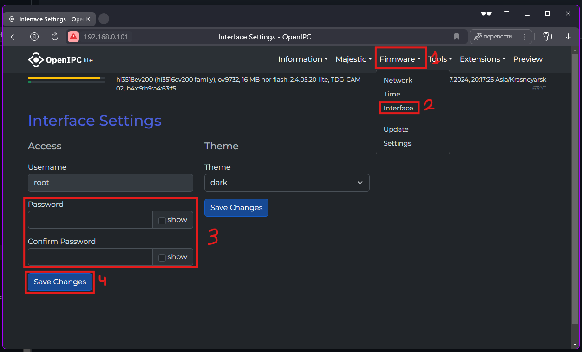Viewport: 582px width, 352px height.
Task: Click the browser back arrow
Action: [14, 37]
